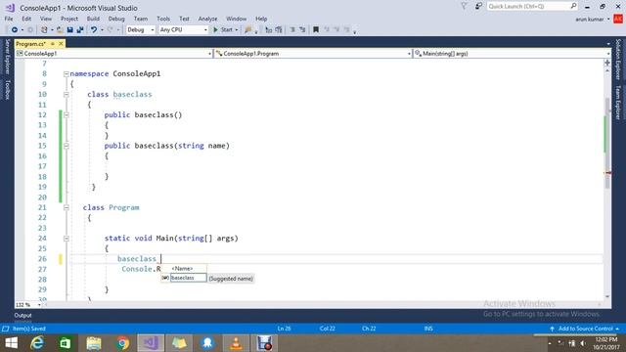Open the Edit menu
This screenshot has height=352, width=626.
click(26, 19)
